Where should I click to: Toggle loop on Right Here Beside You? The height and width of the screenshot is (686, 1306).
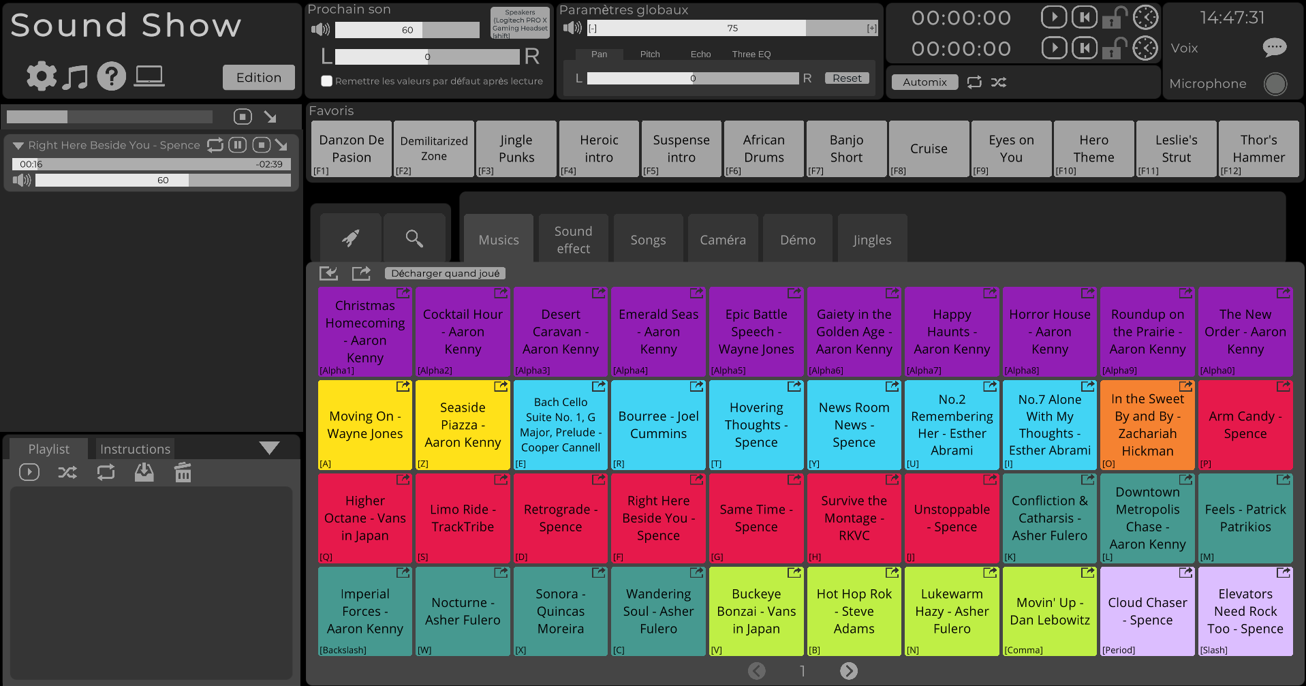(x=215, y=144)
